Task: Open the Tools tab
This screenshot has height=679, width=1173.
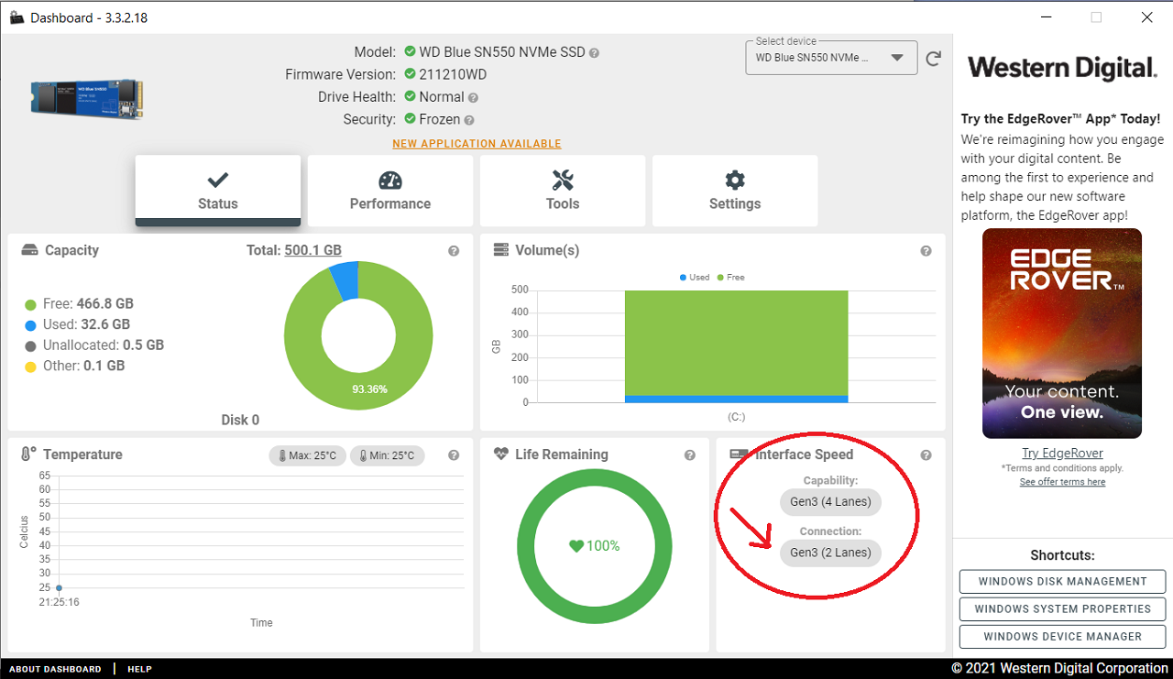Action: click(563, 191)
